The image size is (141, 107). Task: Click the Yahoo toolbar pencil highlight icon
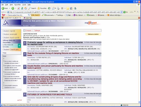coord(43,15)
